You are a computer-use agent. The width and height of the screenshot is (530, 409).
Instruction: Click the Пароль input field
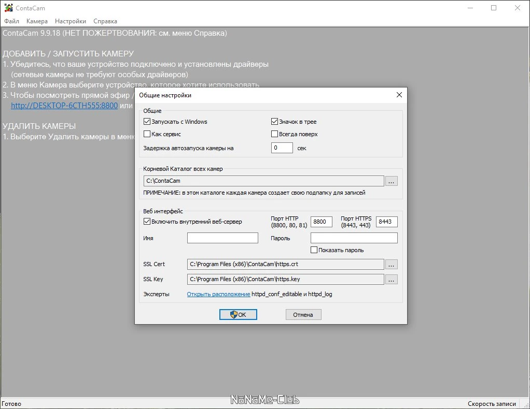354,238
